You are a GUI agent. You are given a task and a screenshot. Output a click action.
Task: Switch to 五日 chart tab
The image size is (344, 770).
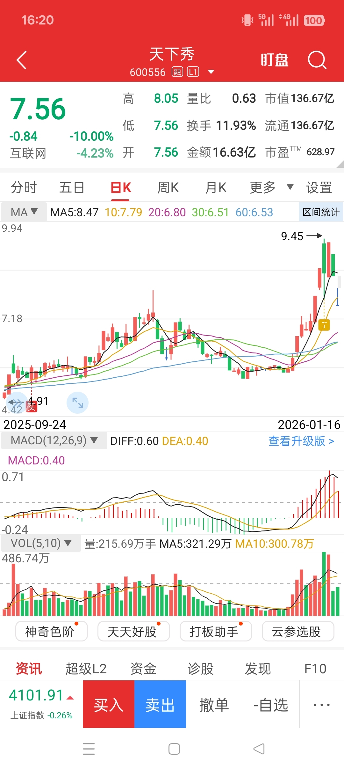[72, 188]
